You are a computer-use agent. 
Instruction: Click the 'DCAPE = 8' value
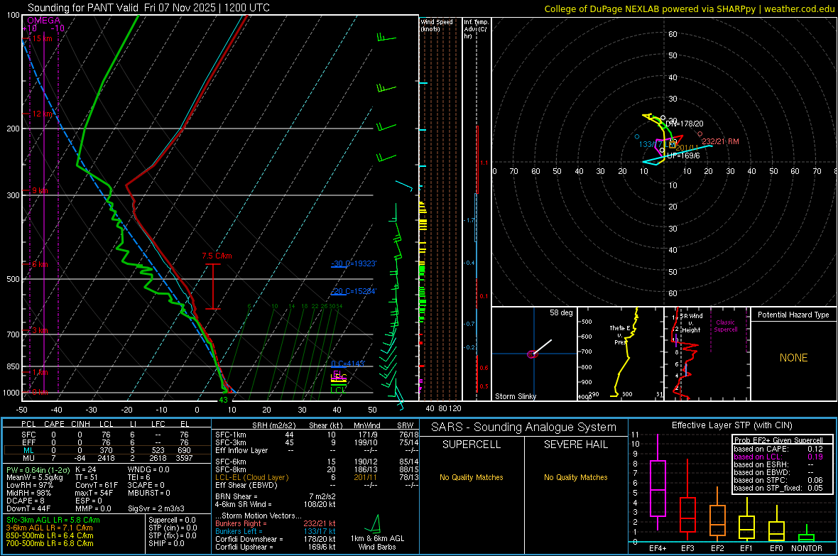coord(25,501)
